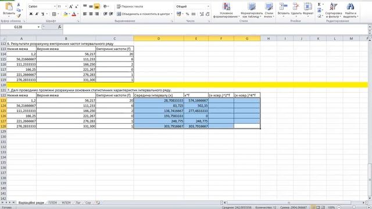Click the first sheet navigation arrow
372x209 pixels.
2,203
